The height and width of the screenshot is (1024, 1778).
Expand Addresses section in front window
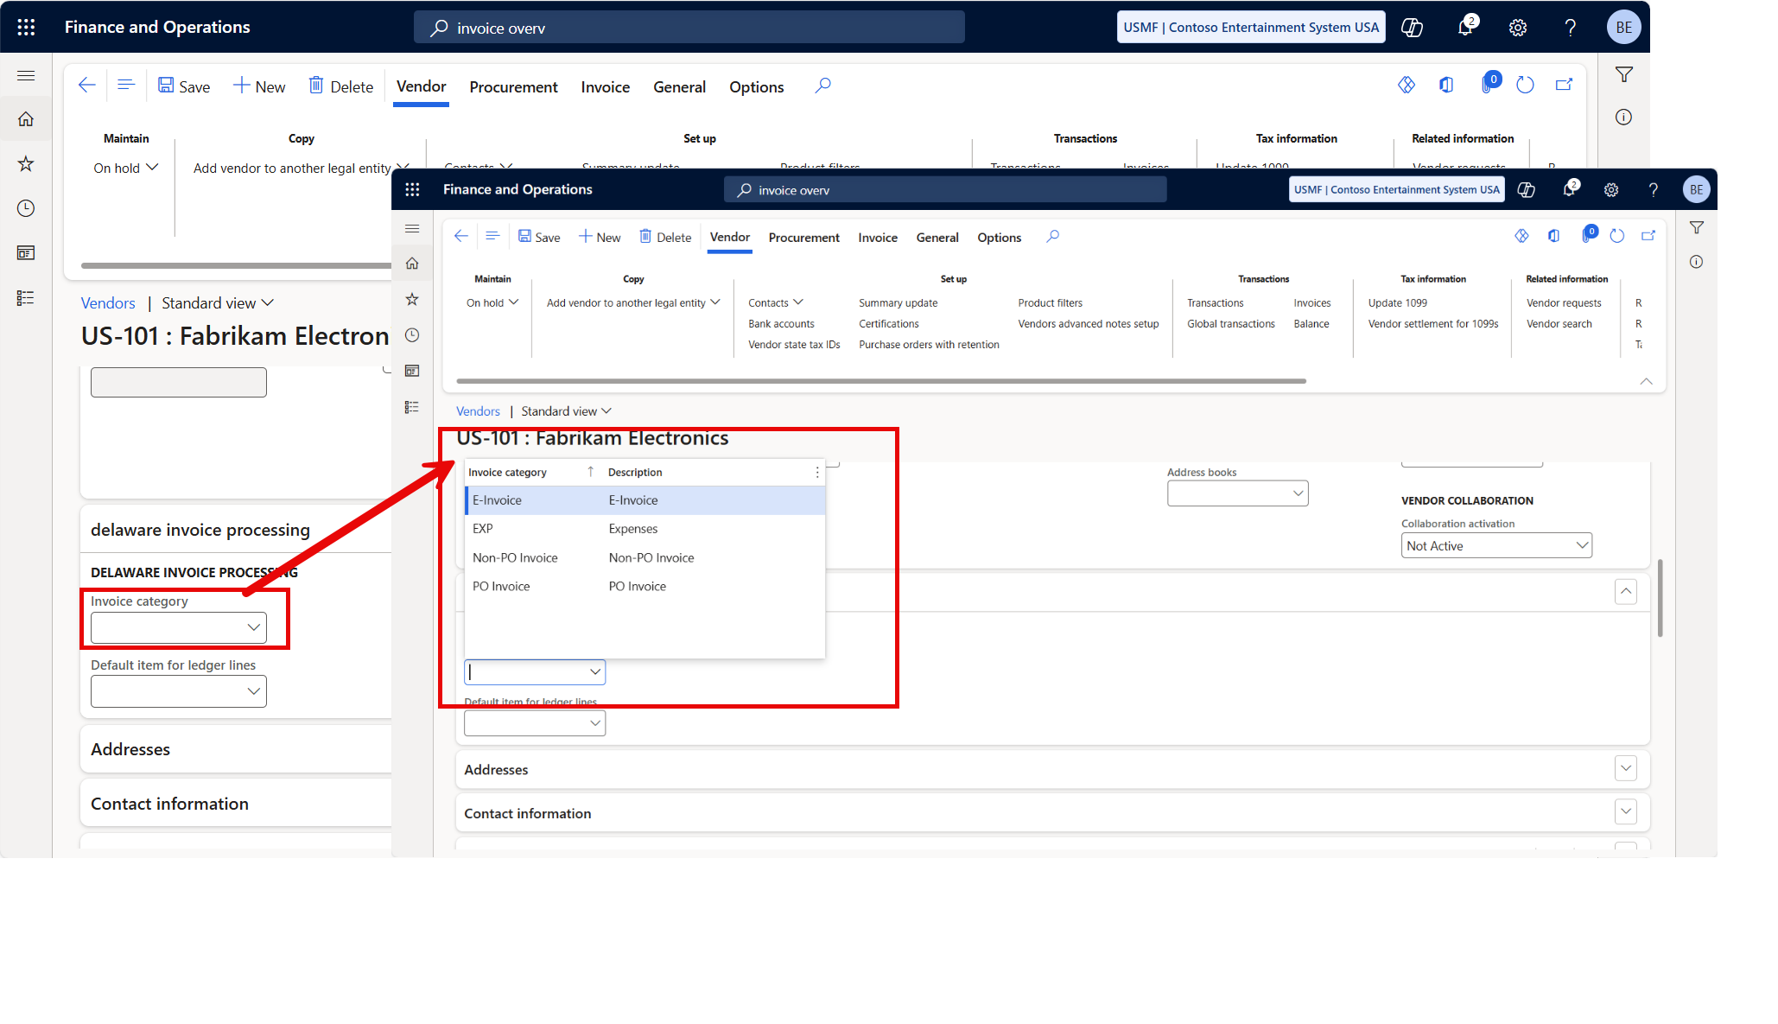tap(1626, 768)
